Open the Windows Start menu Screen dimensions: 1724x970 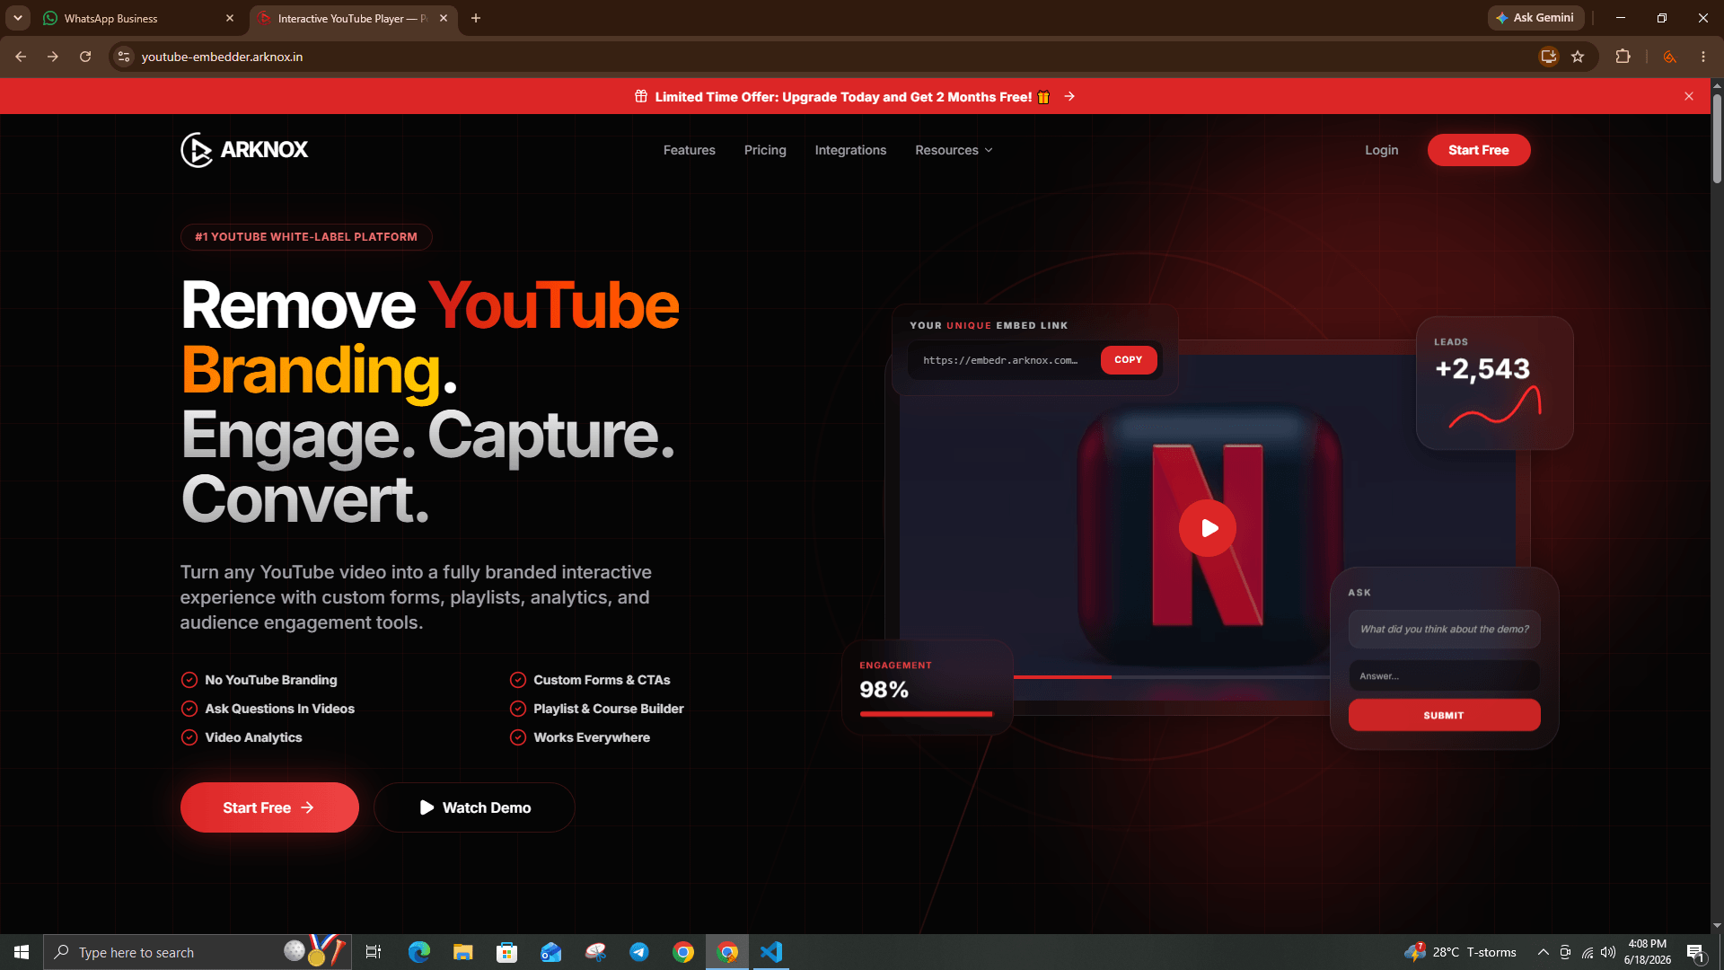[22, 952]
